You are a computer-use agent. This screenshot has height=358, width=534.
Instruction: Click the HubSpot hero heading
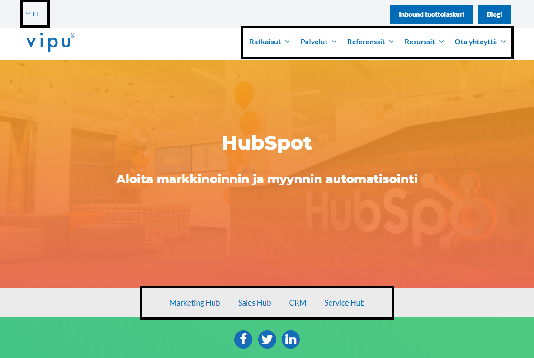267,143
